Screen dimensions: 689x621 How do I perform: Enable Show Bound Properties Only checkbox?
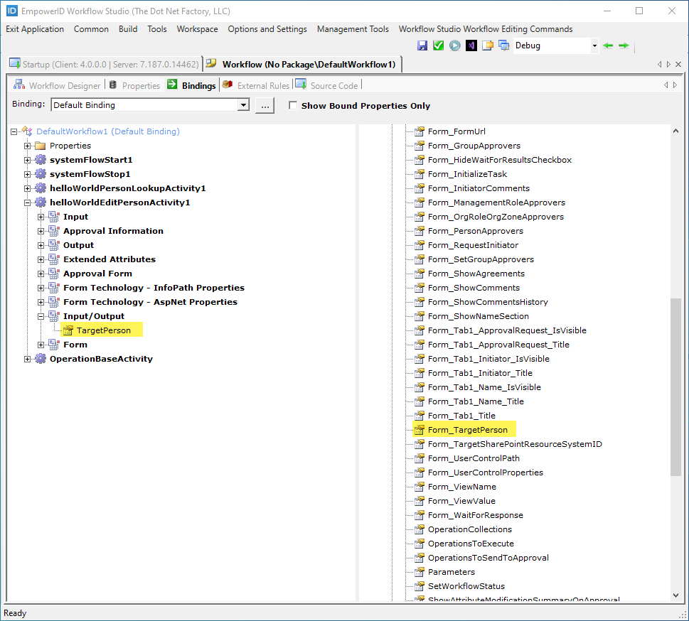293,106
